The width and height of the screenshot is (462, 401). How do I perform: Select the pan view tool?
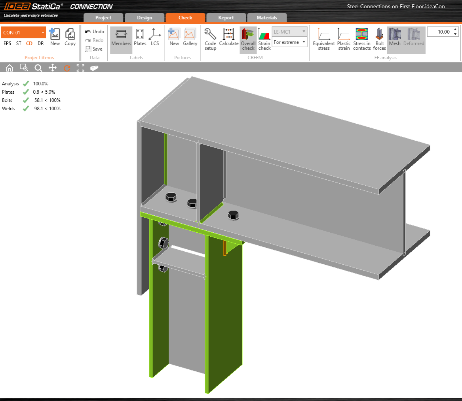53,68
